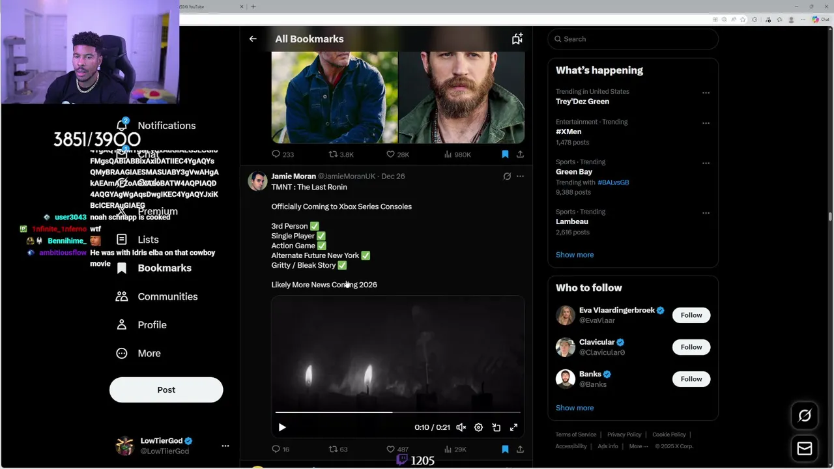
Task: Reply to Jamie Moran's post
Action: pyautogui.click(x=276, y=449)
